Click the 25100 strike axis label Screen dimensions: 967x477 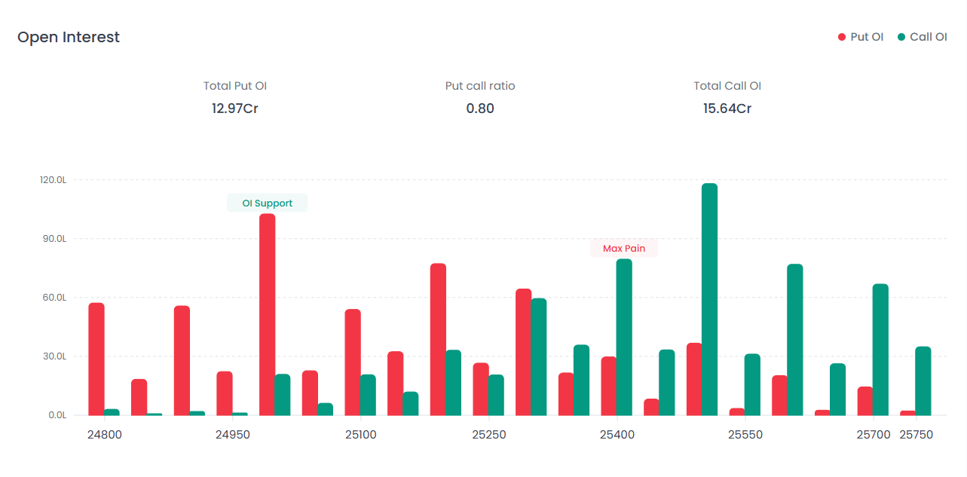coord(361,435)
